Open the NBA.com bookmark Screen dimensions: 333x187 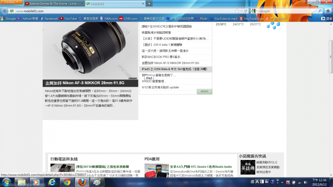click(109, 19)
